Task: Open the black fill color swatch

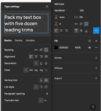Action: (x=56, y=48)
